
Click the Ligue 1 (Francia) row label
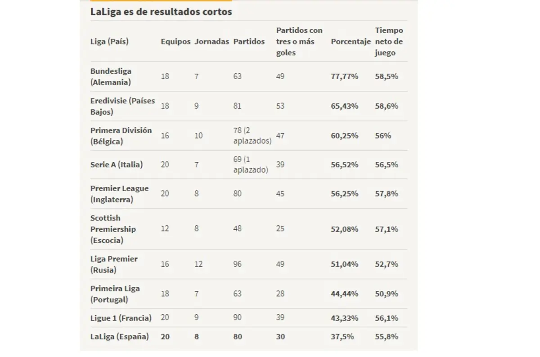121,318
